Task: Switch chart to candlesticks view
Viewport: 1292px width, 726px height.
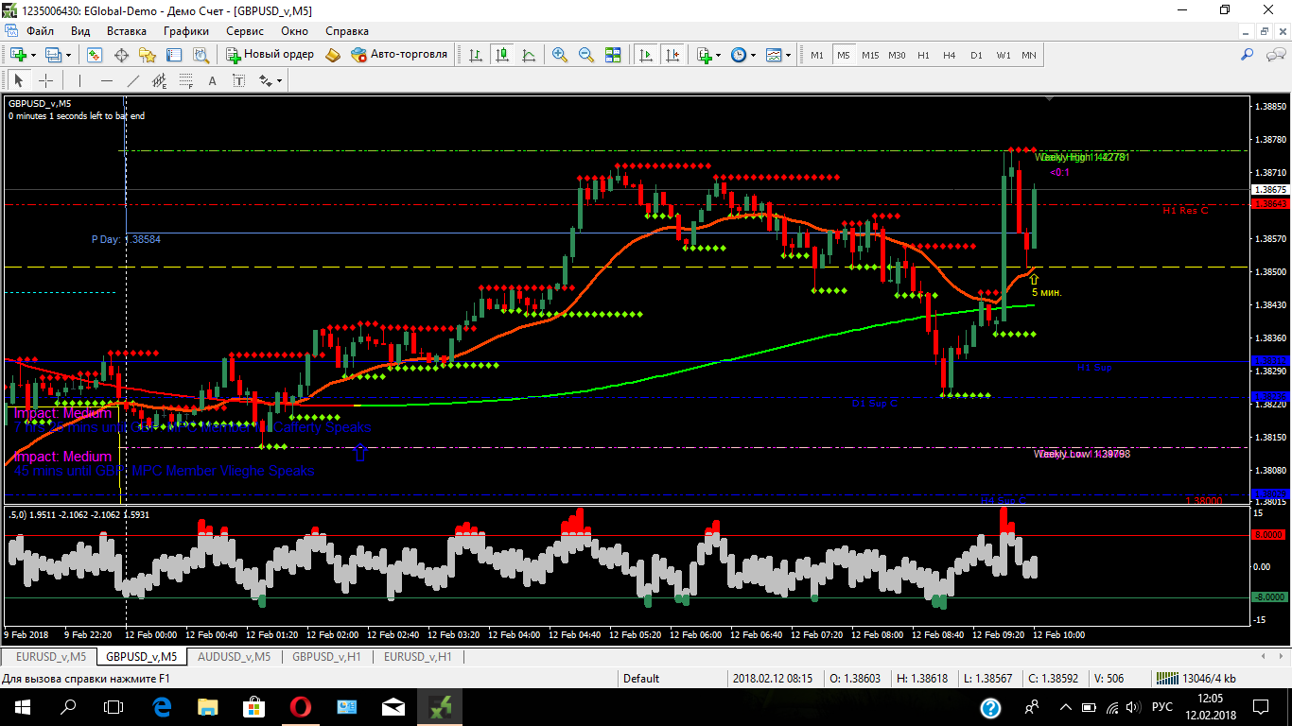Action: 502,55
